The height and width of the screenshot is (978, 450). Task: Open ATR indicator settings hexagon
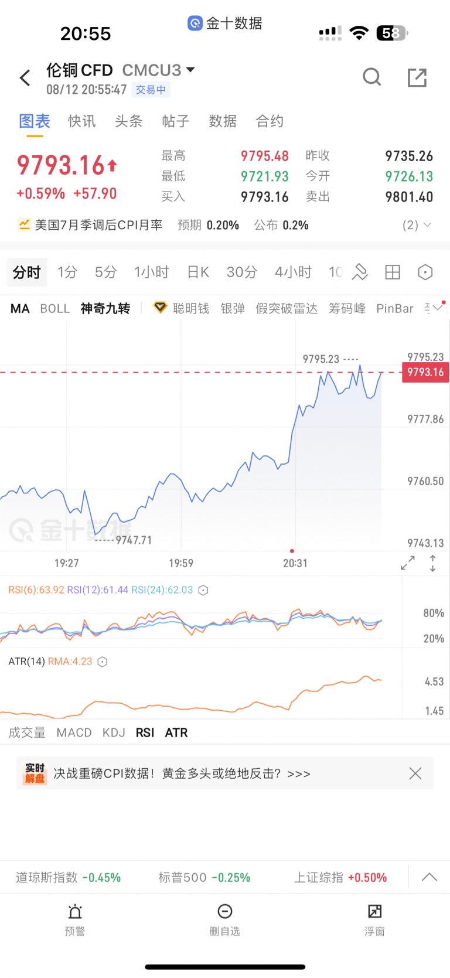point(103,662)
